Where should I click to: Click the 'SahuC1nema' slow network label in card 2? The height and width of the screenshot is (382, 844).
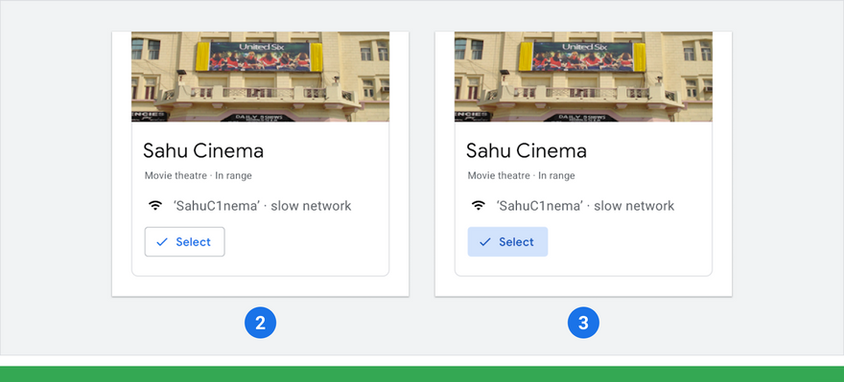(x=262, y=206)
